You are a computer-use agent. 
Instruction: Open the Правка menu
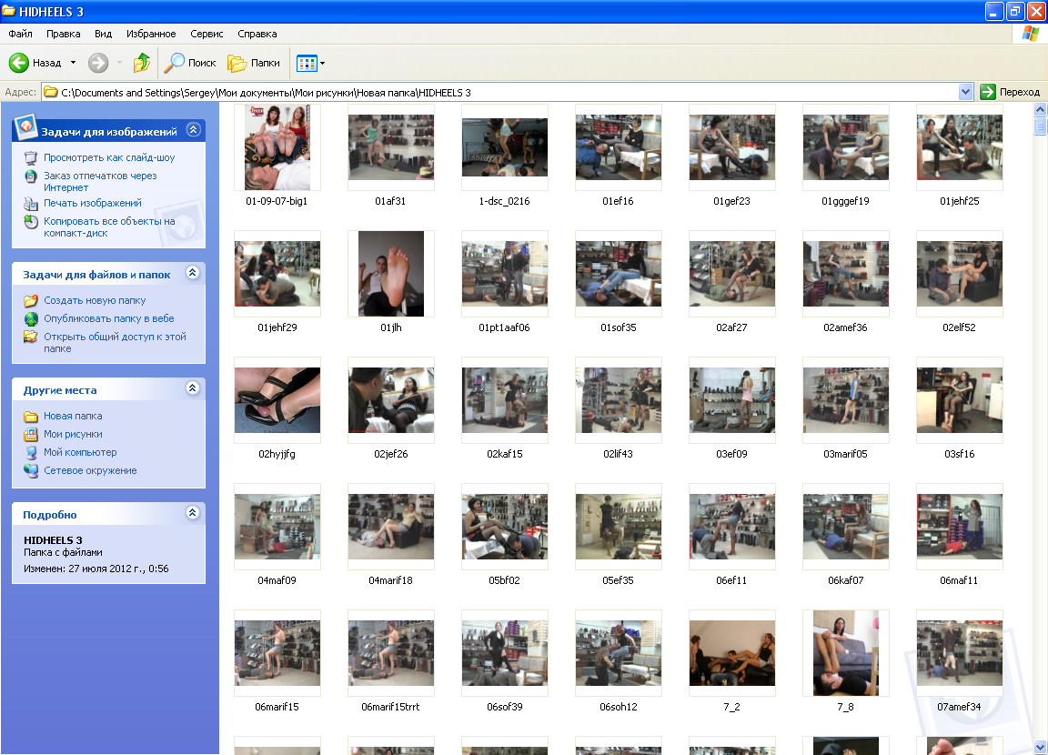tap(64, 34)
